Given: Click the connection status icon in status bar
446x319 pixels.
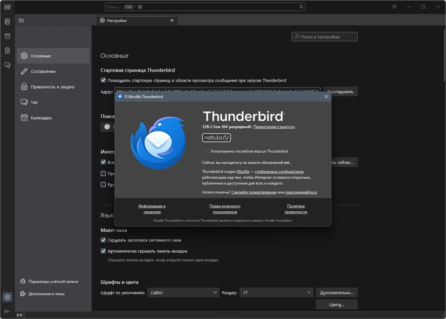Looking at the screenshot, I should click(19, 315).
